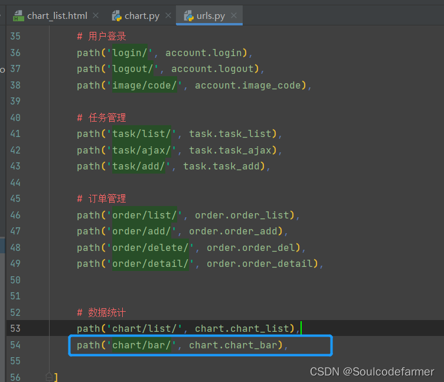Click the 'logout/' route string
This screenshot has height=382, width=444.
point(132,69)
